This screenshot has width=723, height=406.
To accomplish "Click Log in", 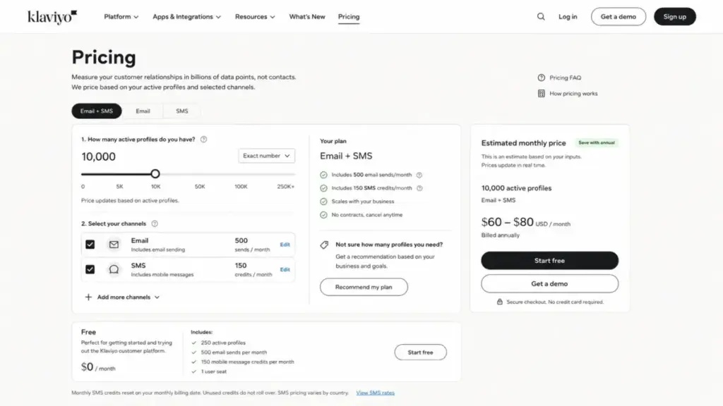I will [568, 17].
